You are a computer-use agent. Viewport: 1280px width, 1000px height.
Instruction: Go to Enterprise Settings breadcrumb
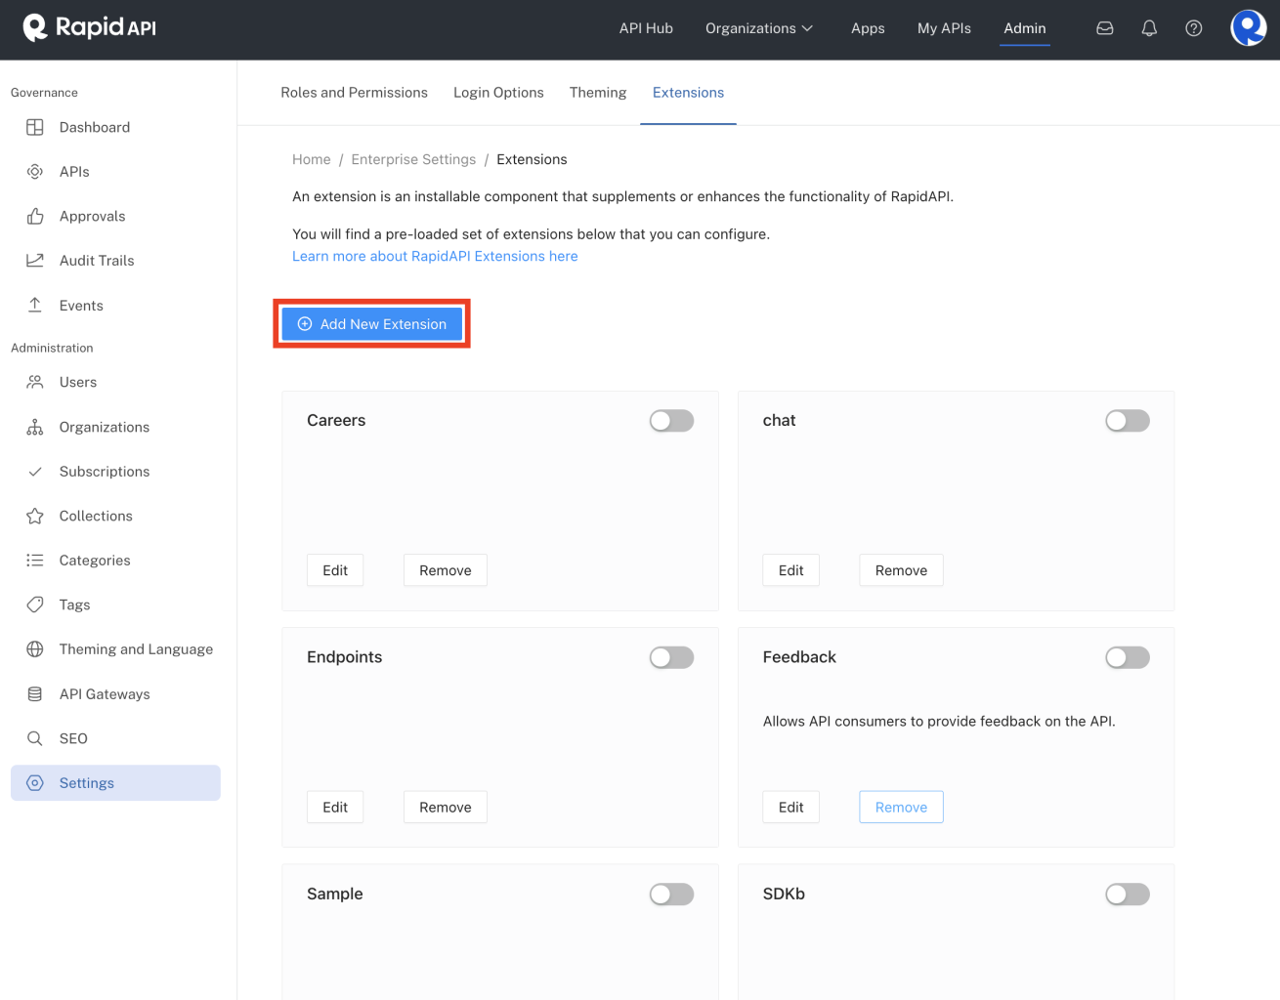point(413,159)
